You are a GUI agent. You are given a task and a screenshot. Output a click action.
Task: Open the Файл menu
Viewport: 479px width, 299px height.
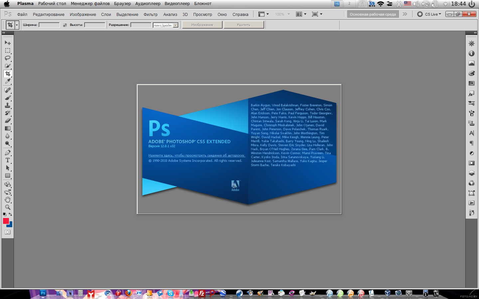point(22,14)
